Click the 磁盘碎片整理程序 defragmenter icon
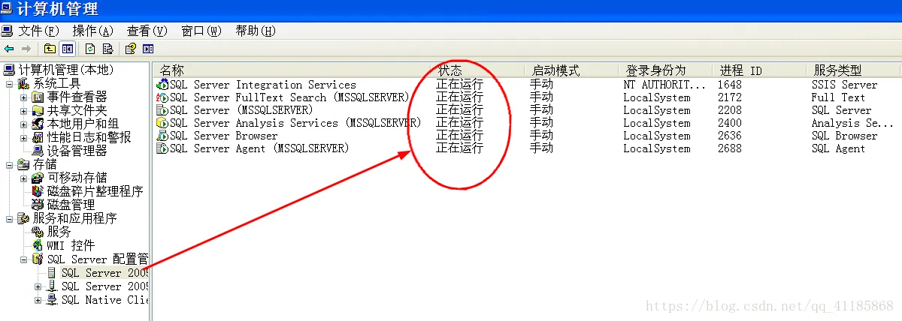The width and height of the screenshot is (902, 321). 38,191
